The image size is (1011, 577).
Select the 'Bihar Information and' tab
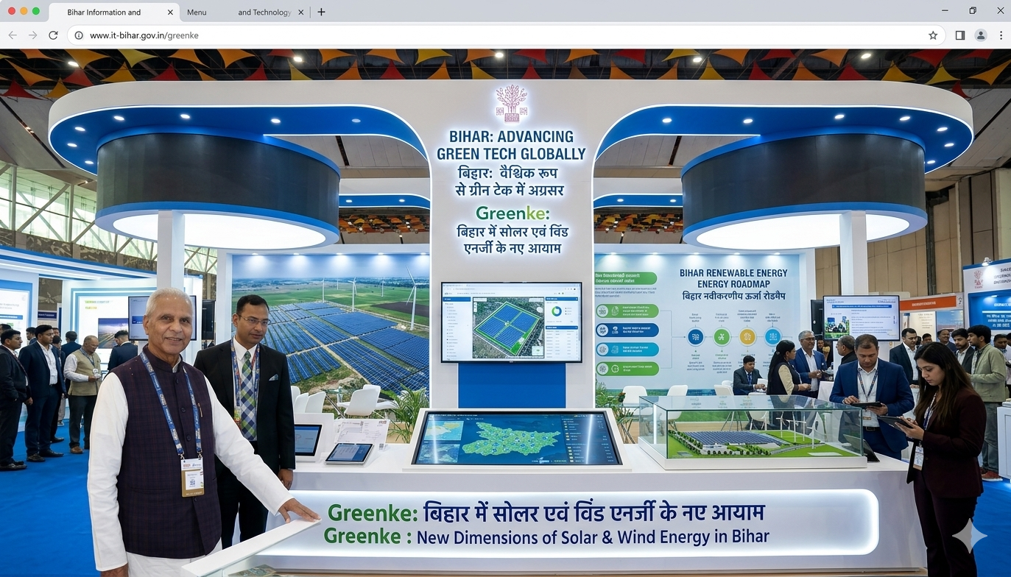tap(104, 13)
